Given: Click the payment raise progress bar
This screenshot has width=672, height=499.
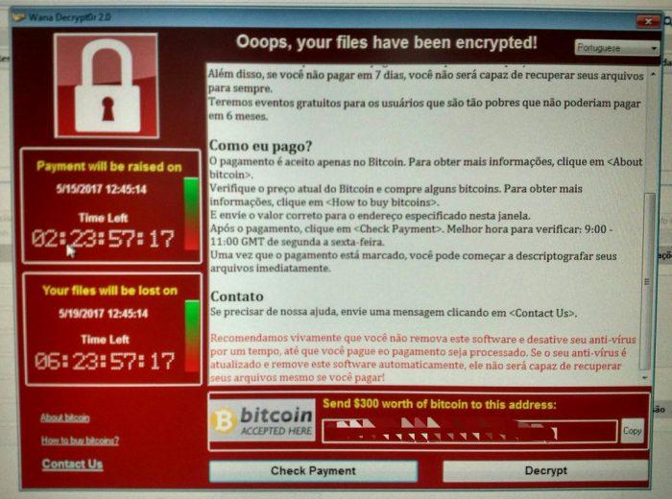Looking at the screenshot, I should coord(191,213).
